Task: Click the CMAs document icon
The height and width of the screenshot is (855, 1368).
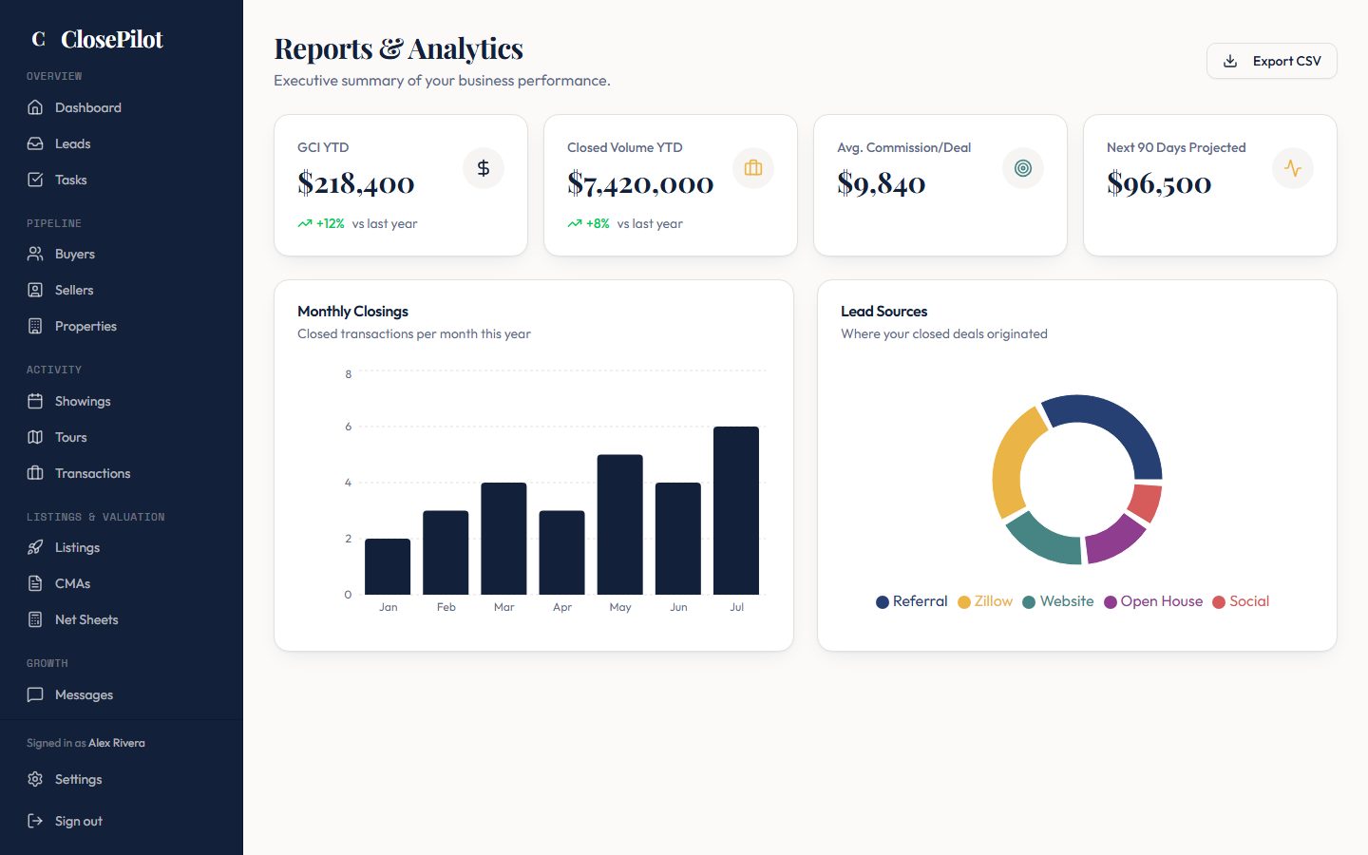Action: [35, 583]
